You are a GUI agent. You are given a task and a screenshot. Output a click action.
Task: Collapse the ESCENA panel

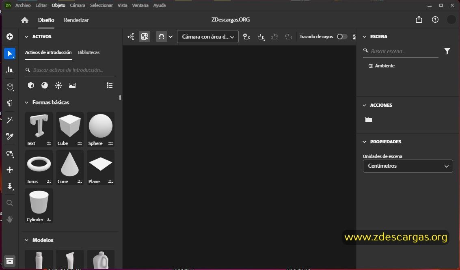click(x=364, y=37)
